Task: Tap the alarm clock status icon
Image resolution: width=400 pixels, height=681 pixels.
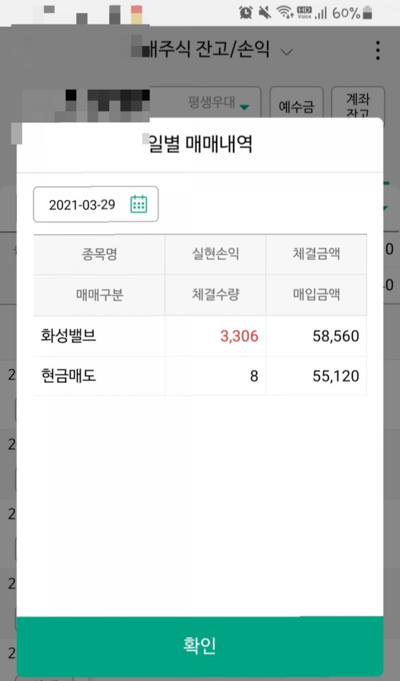Action: click(246, 12)
